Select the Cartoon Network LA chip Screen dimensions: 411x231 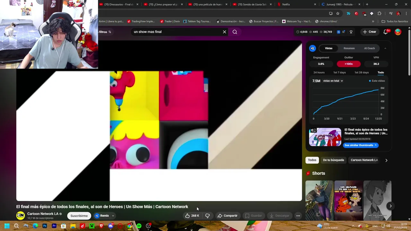pyautogui.click(x=364, y=160)
